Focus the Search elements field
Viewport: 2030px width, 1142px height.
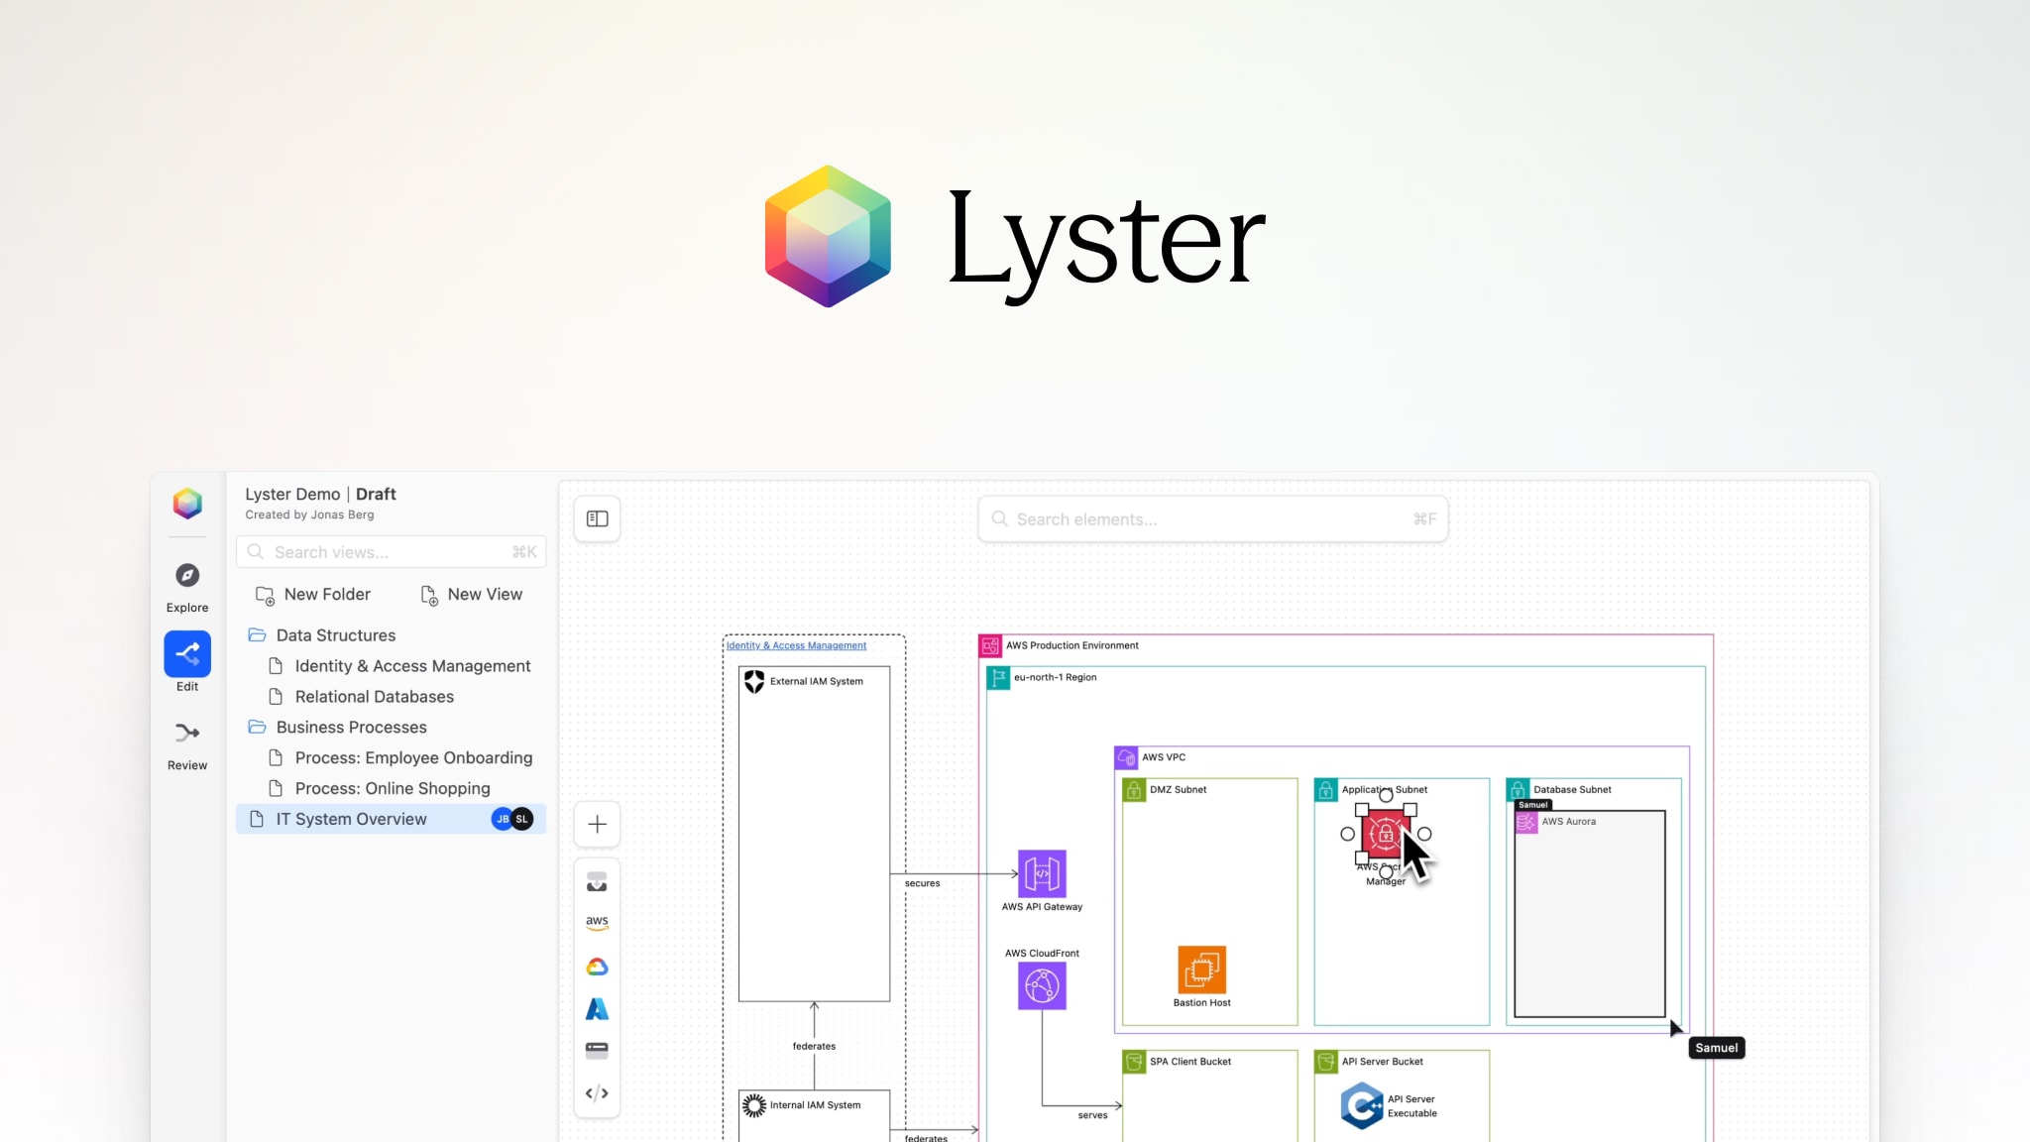pyautogui.click(x=1212, y=519)
